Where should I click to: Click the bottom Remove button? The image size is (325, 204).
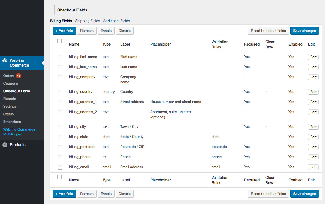pyautogui.click(x=87, y=194)
